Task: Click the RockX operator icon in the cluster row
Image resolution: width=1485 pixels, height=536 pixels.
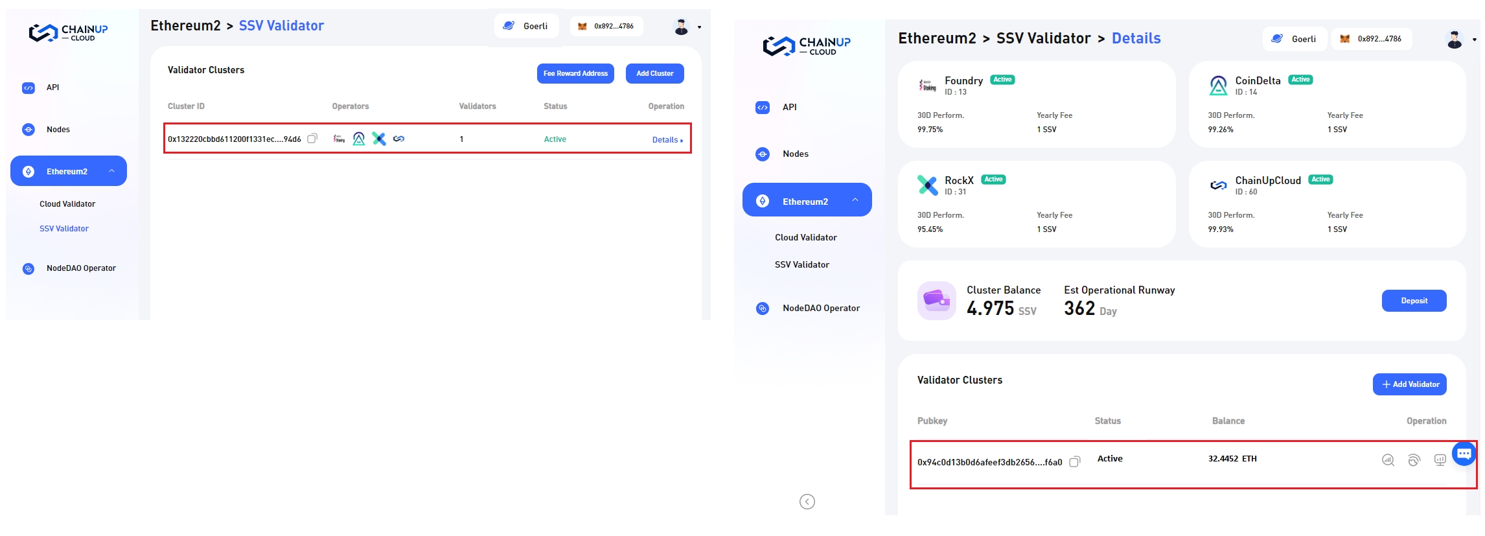Action: click(379, 139)
